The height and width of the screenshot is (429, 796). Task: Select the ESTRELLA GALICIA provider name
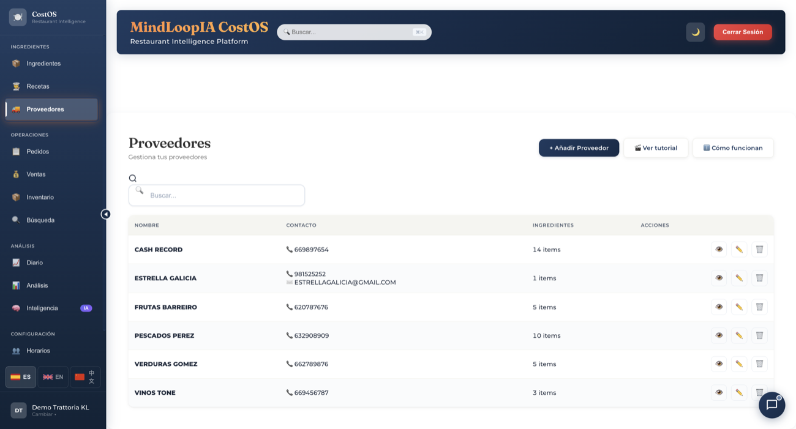coord(165,278)
